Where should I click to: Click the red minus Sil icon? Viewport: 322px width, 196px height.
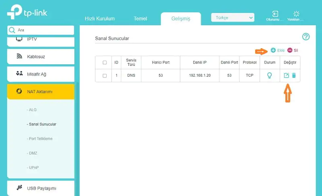pos(290,50)
